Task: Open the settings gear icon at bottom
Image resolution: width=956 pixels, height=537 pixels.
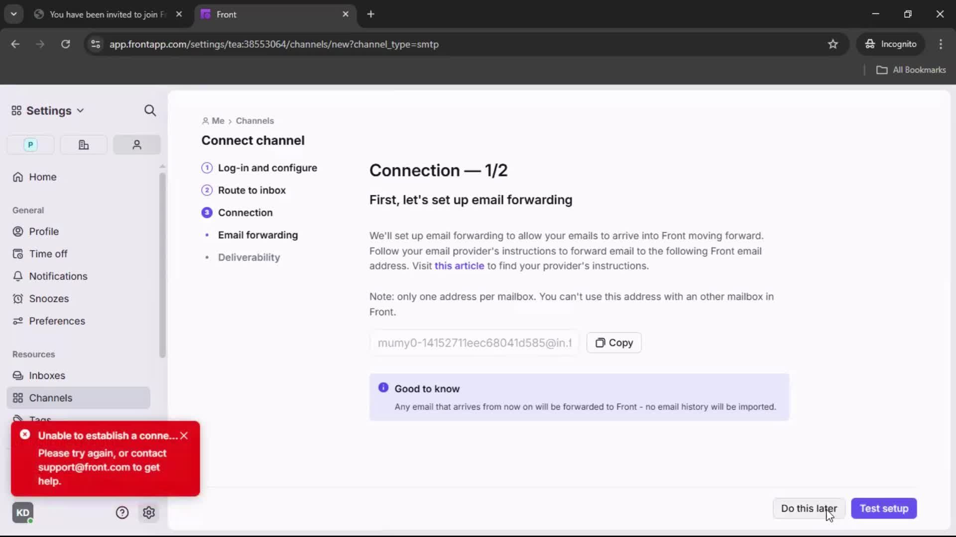Action: click(x=149, y=513)
